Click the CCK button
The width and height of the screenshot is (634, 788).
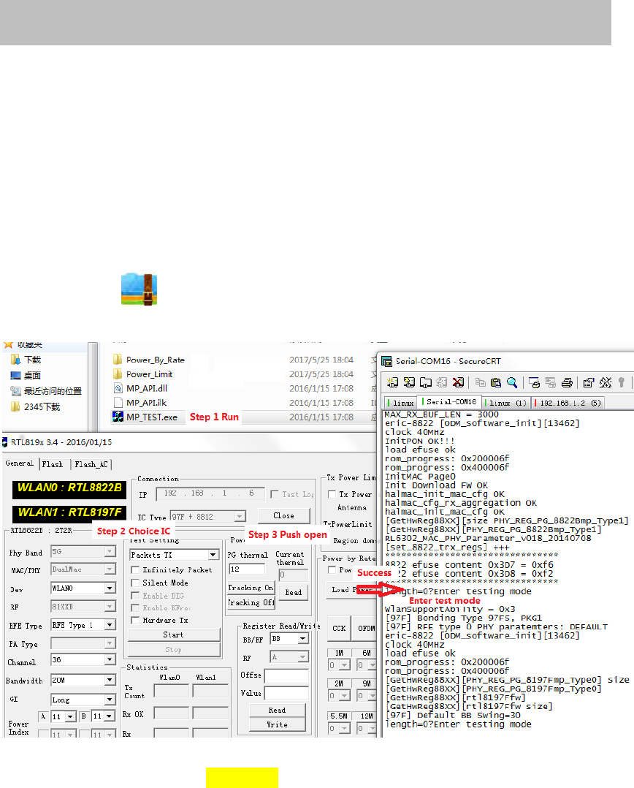tap(339, 628)
